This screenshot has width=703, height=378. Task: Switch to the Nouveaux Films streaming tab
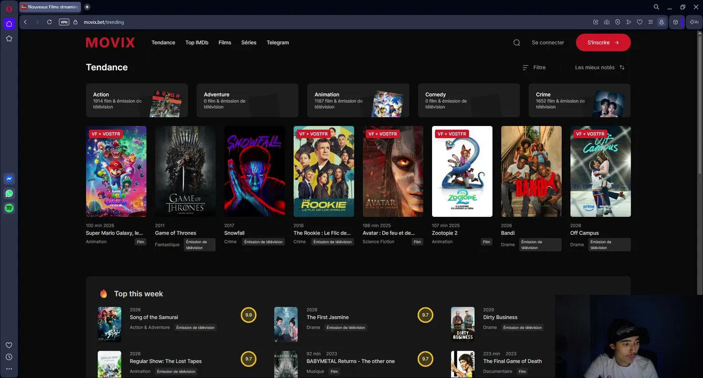(50, 7)
